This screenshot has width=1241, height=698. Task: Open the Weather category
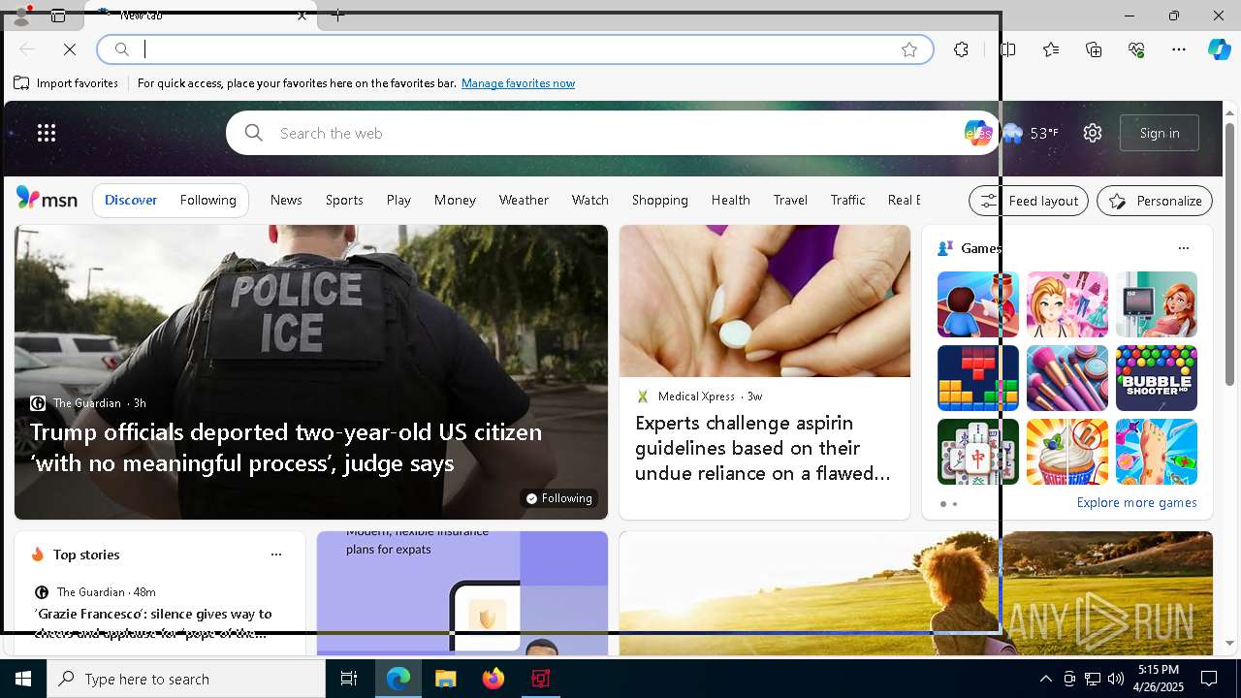tap(524, 200)
